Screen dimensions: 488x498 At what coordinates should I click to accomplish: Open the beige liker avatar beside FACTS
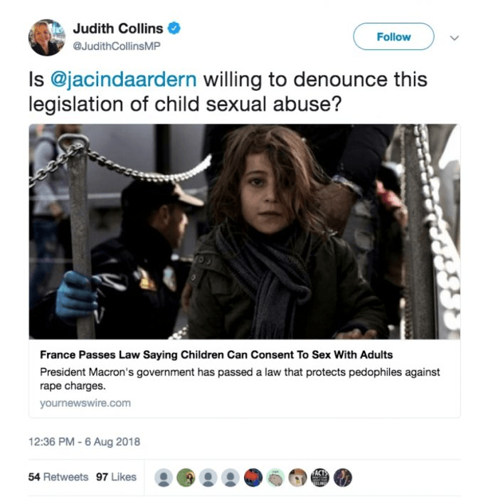[297, 477]
